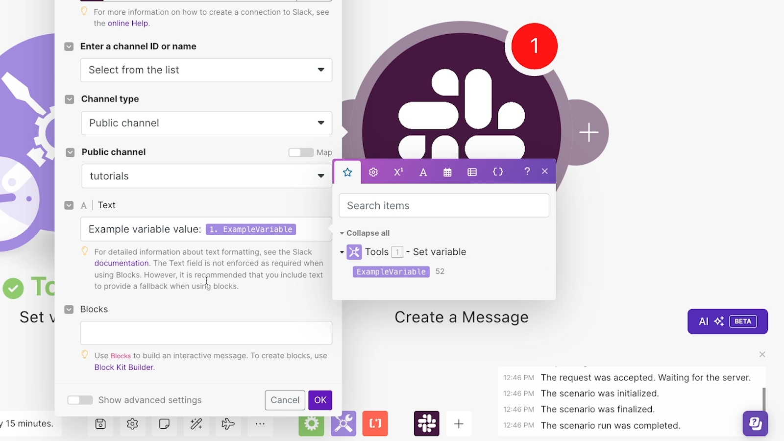Viewport: 784px width, 441px height.
Task: Select ExampleVariable pill in picker list
Action: coord(391,271)
